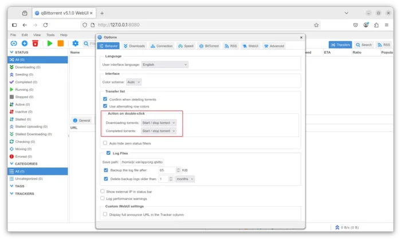The width and height of the screenshot is (401, 240).
Task: Select the Errored (0) status filter
Action: (x=38, y=157)
